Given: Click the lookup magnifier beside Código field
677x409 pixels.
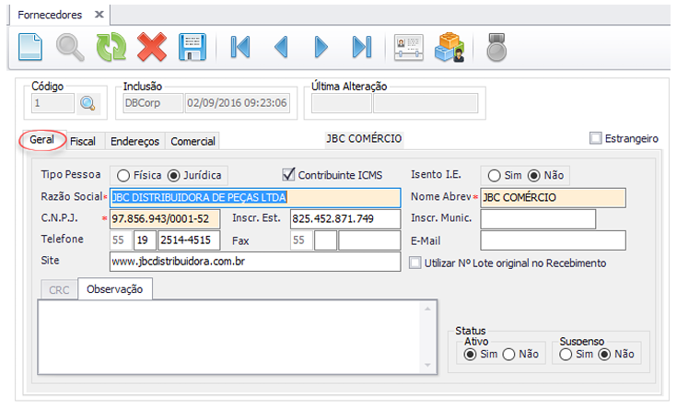Looking at the screenshot, I should (x=88, y=103).
